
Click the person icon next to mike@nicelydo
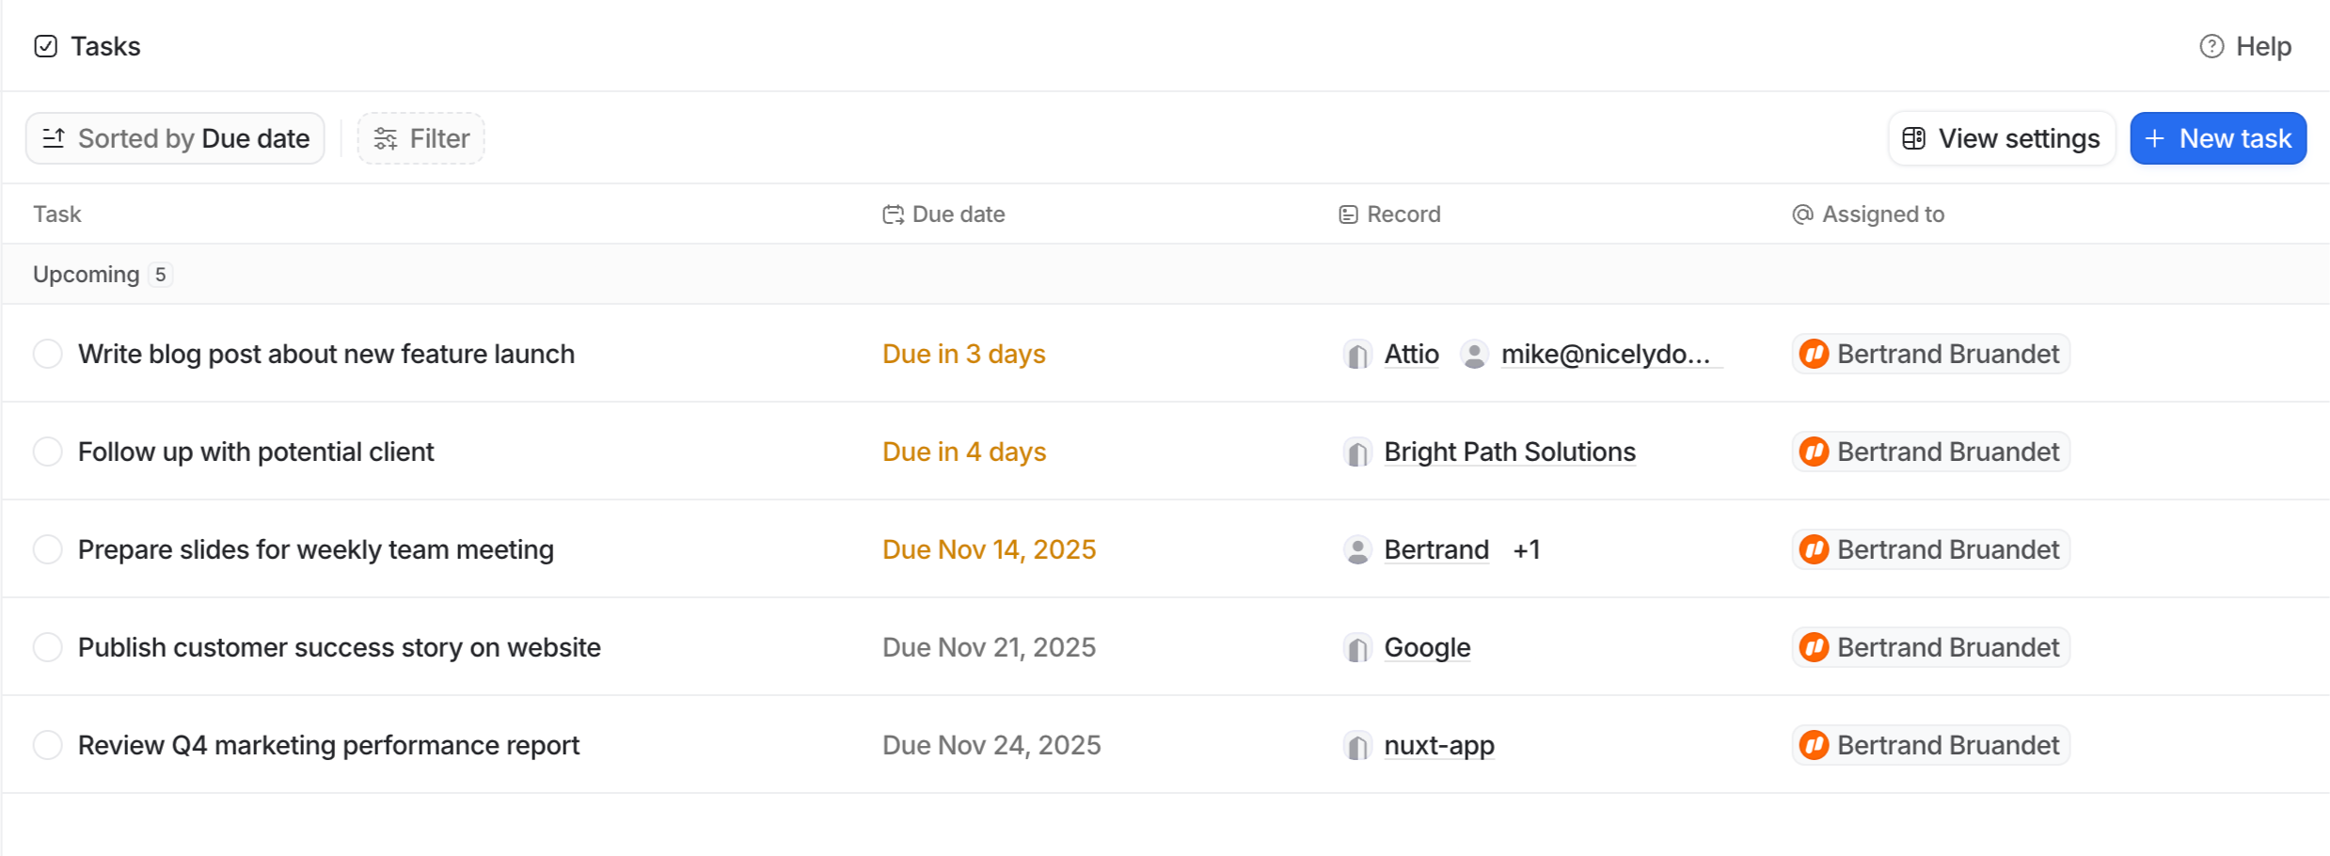1473,355
